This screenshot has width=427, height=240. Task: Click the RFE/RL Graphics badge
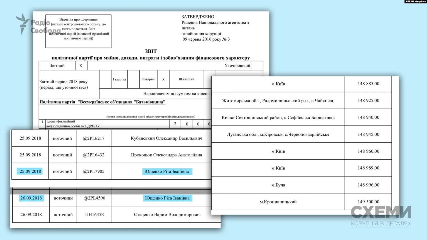pyautogui.click(x=415, y=2)
